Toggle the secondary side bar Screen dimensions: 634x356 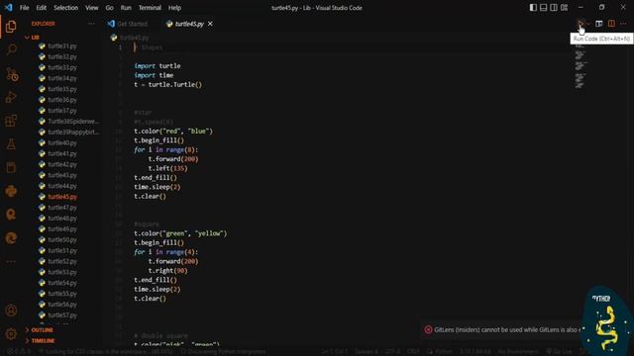click(x=554, y=8)
